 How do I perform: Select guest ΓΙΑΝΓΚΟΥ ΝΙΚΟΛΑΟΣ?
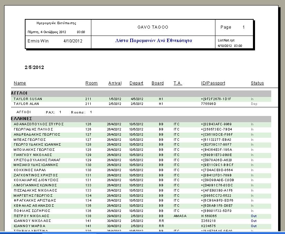point(33,155)
